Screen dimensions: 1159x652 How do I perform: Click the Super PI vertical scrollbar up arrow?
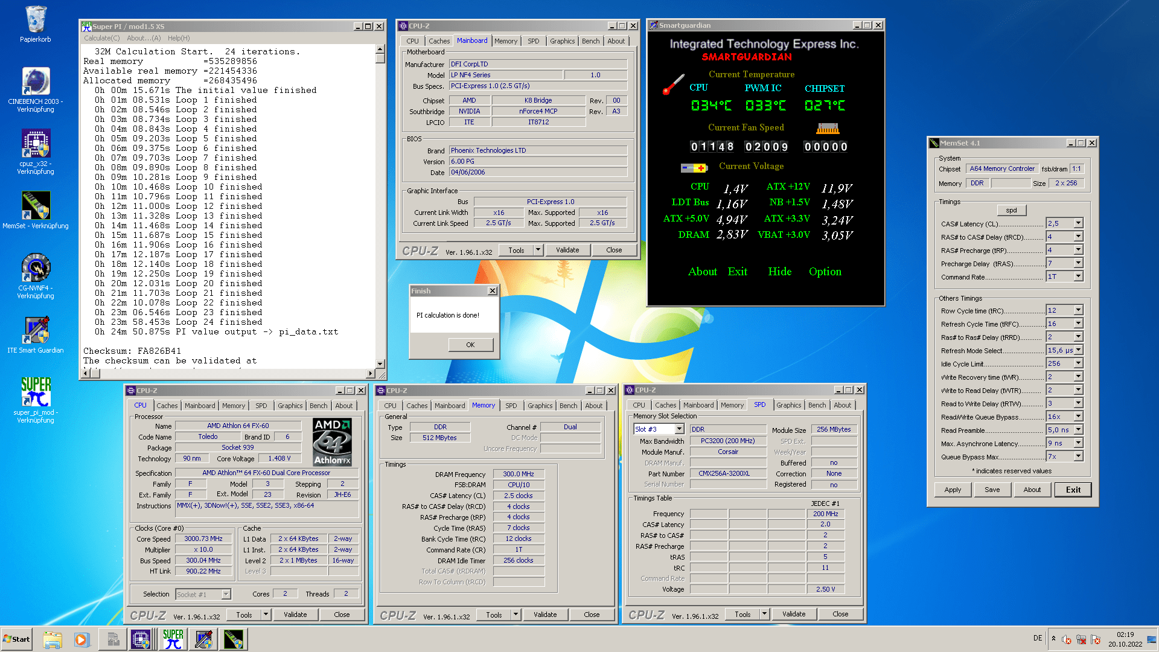pos(380,49)
